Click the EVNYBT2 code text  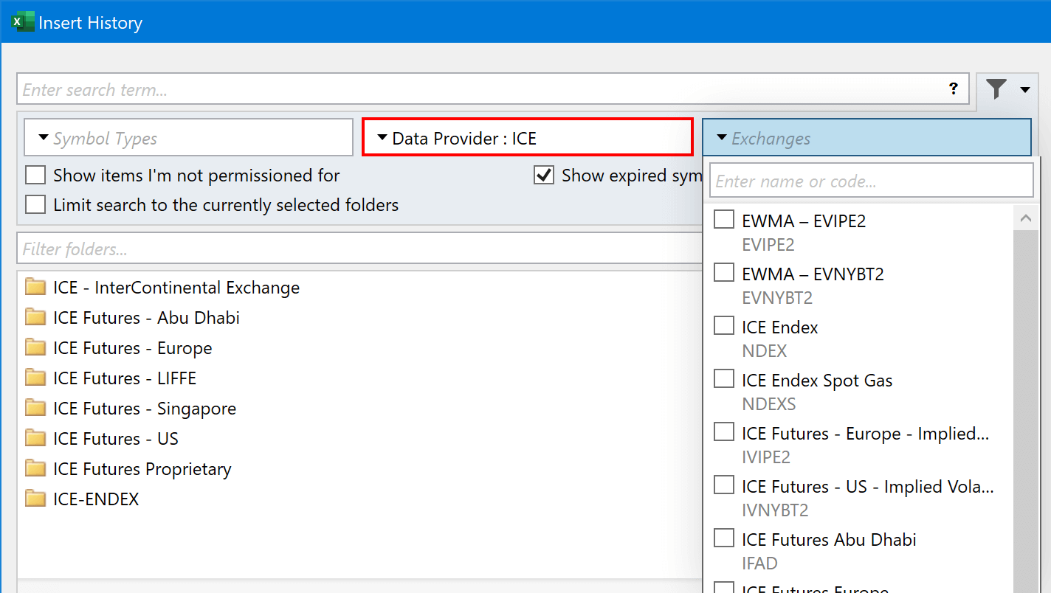pos(777,298)
